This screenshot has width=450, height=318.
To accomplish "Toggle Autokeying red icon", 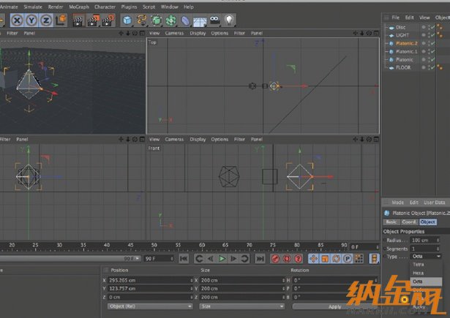I will click(287, 259).
